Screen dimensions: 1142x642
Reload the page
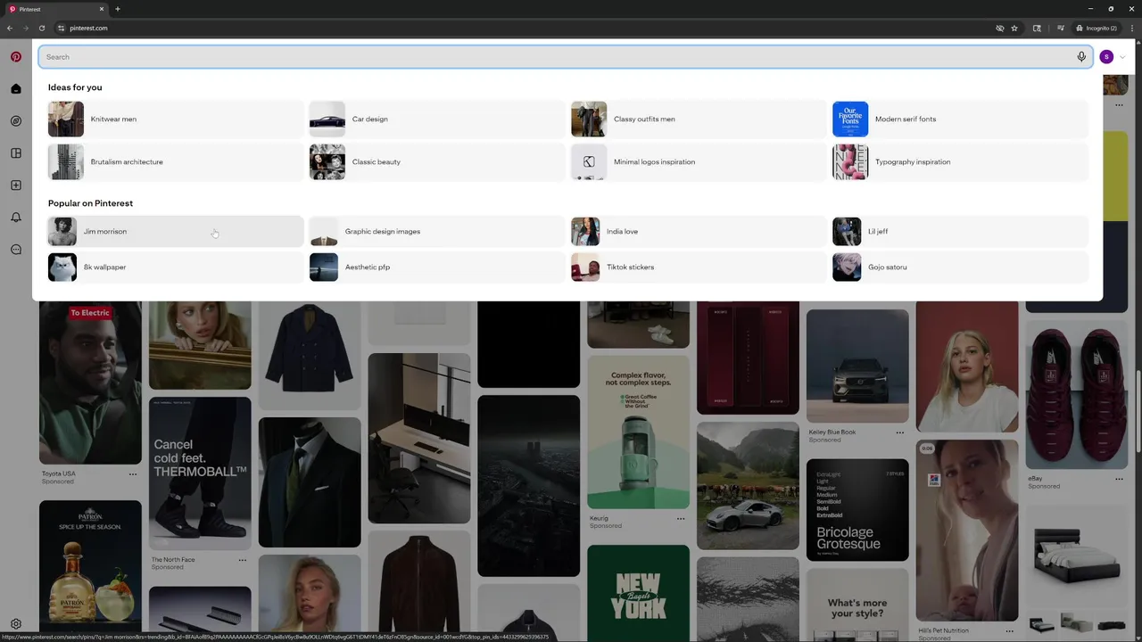(x=42, y=28)
